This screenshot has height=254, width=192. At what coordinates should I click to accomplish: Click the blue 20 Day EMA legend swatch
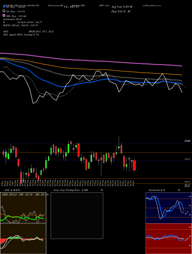4,6
